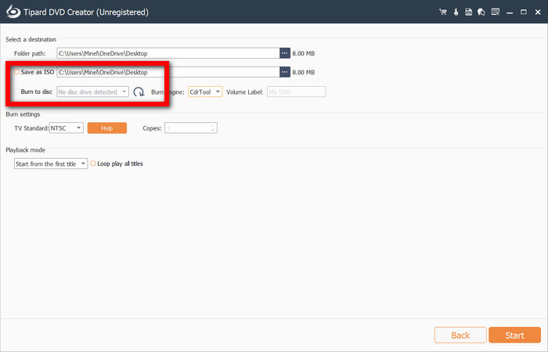548x352 pixels.
Task: Toggle Loop play all titles
Action: [93, 163]
